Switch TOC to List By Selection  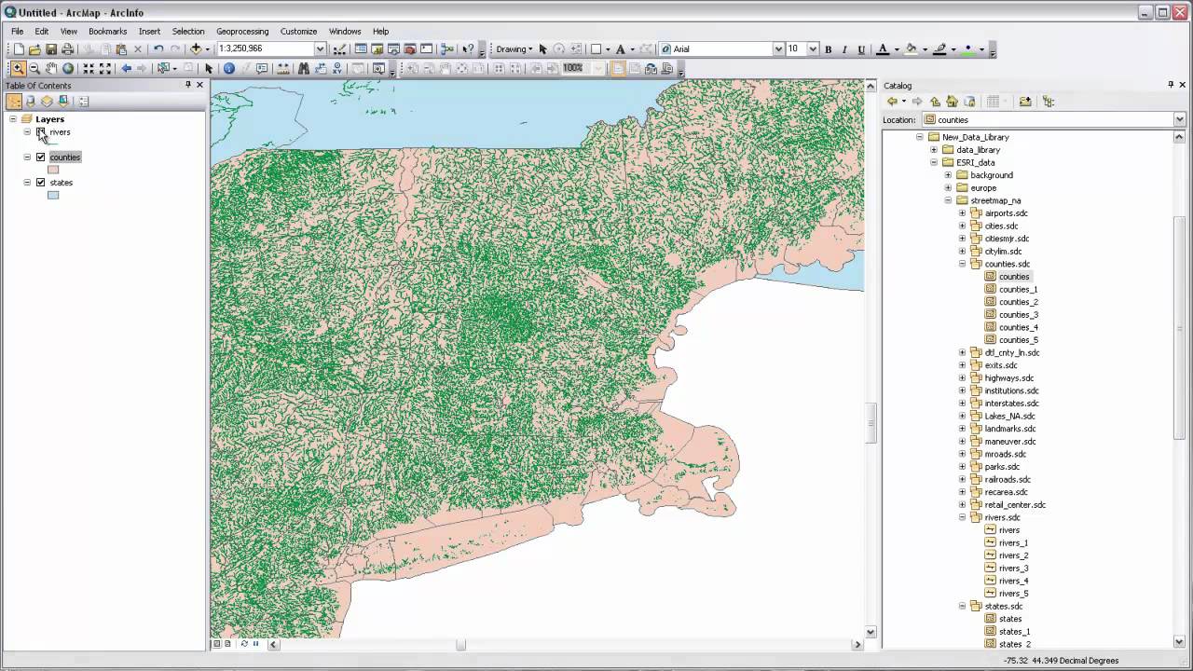click(63, 102)
